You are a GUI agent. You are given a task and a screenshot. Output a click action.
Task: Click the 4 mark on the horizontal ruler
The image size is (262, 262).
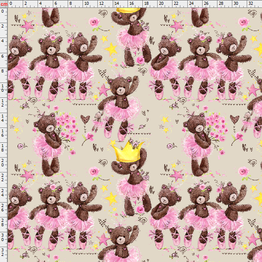(x=41, y=3)
